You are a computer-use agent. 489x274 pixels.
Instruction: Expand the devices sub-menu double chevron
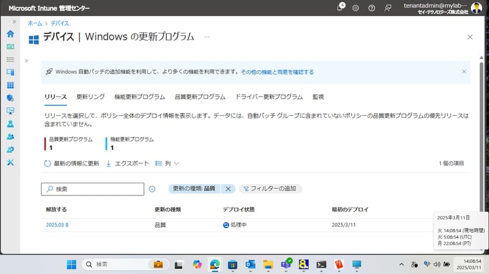(26, 60)
